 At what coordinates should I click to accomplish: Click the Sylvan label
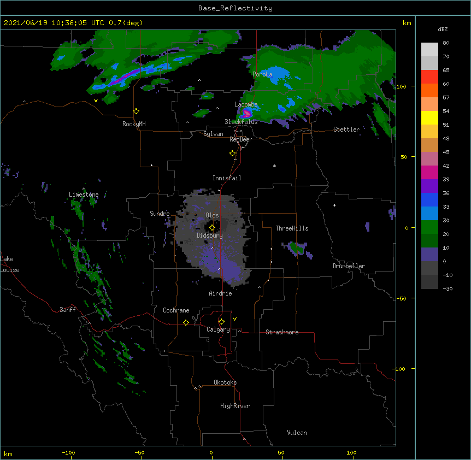click(213, 134)
